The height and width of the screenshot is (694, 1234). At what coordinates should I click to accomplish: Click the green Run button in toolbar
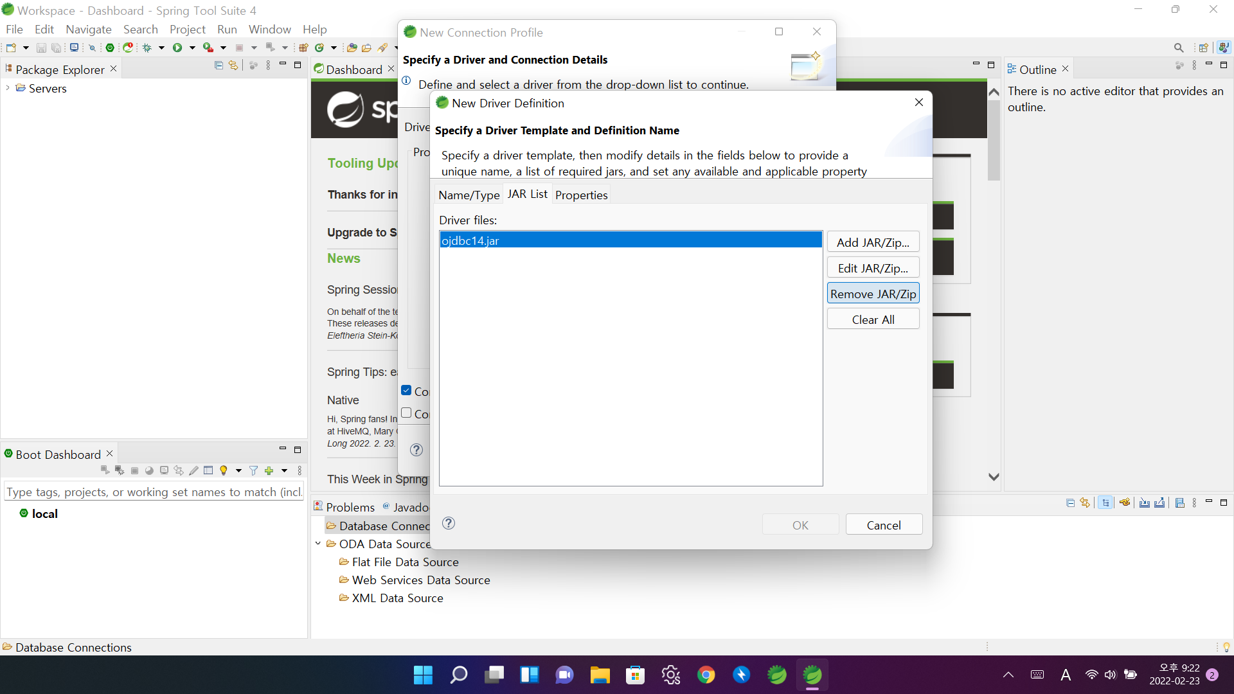pyautogui.click(x=177, y=48)
